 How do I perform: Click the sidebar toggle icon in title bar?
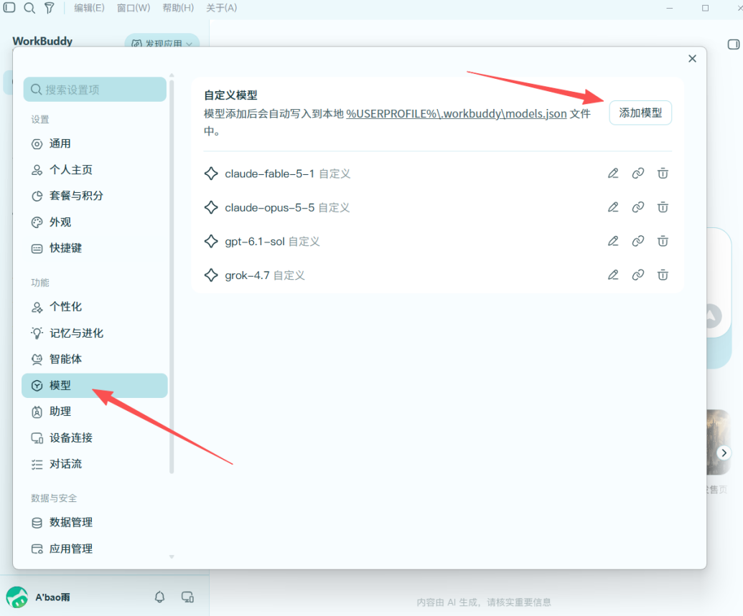tap(9, 8)
